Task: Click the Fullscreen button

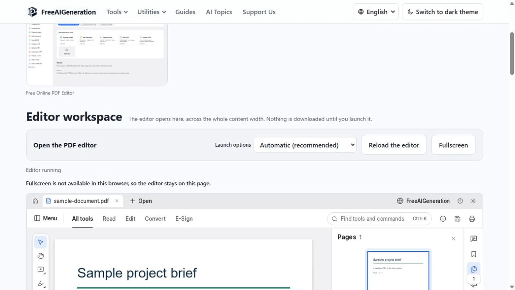Action: (454, 145)
